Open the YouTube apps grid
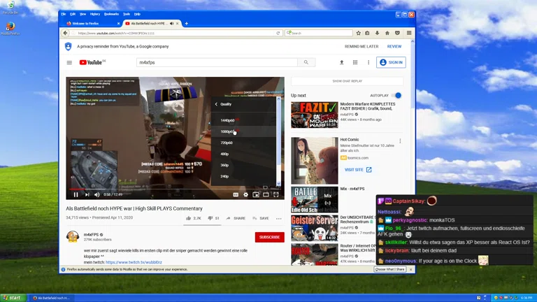This screenshot has height=302, width=537. click(355, 62)
